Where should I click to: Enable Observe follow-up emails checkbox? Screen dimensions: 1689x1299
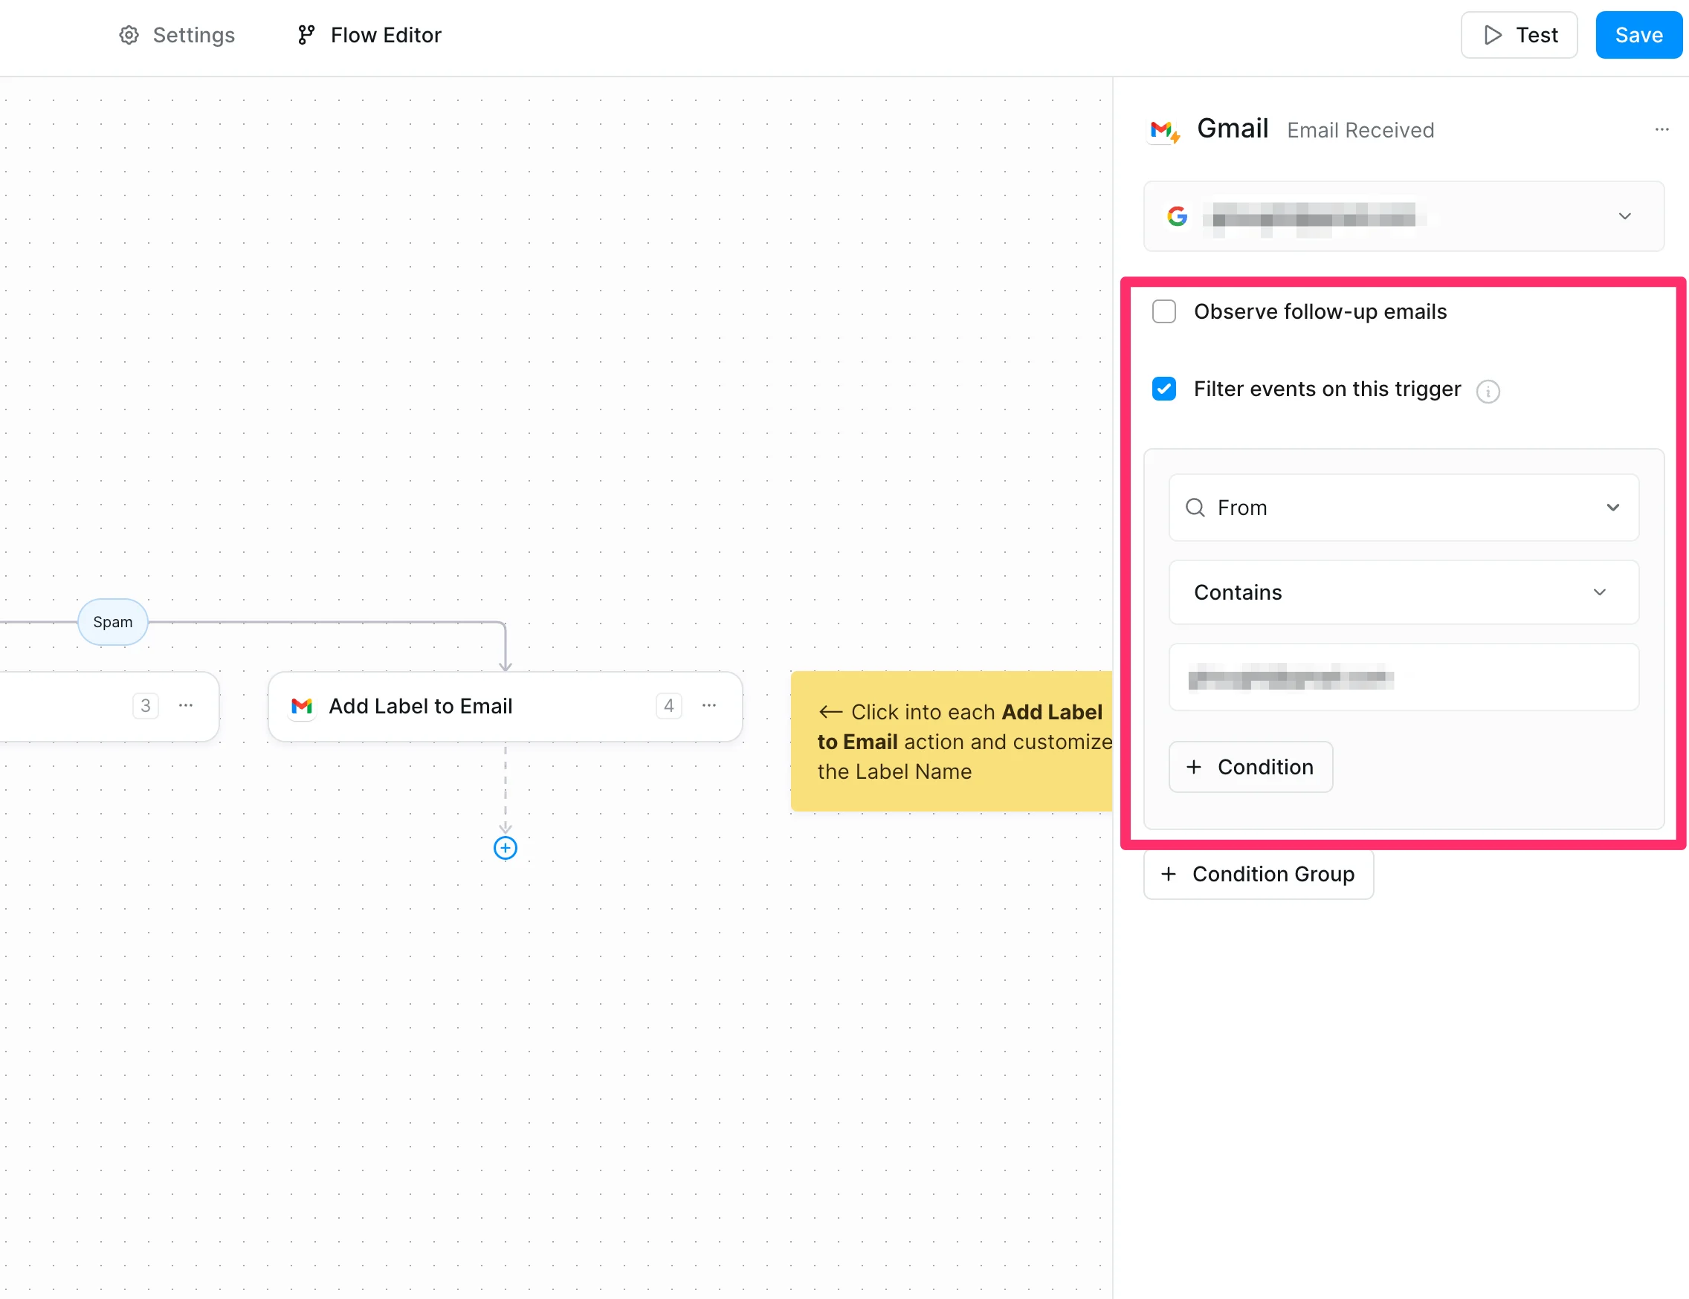(1164, 311)
